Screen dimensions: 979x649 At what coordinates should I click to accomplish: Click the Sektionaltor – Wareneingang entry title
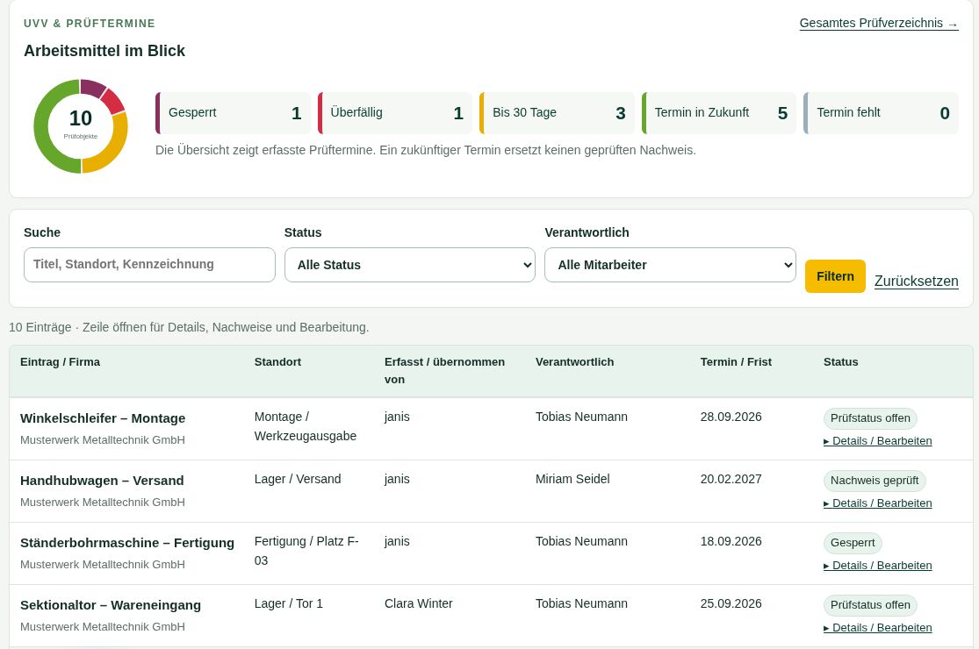tap(111, 605)
